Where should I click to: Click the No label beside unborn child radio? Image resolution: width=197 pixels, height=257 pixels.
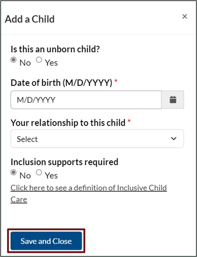coord(25,63)
